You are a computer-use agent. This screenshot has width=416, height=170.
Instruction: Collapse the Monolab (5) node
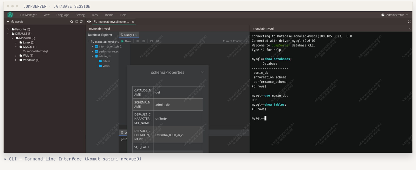coord(12,38)
